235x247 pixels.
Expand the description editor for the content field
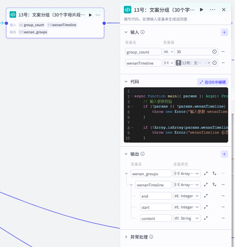[x=206, y=218]
